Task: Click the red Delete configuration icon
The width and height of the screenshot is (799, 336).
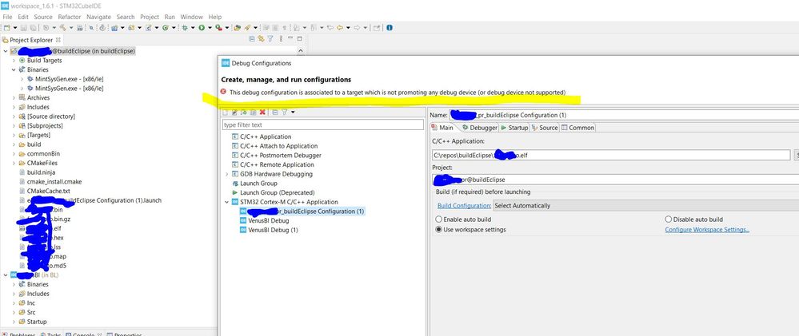Action: (262, 113)
